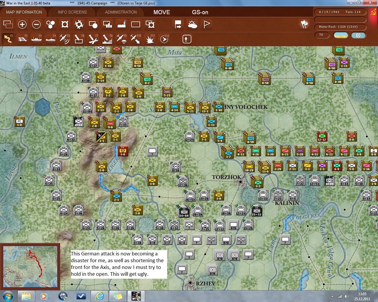Select the 10-29 Soviet unit counter

tap(249, 167)
